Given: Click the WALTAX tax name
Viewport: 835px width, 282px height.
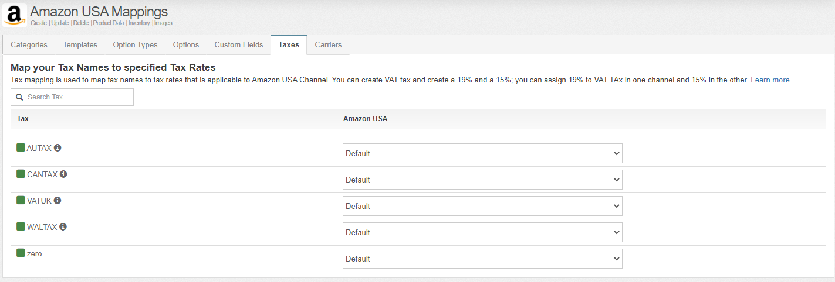Looking at the screenshot, I should pos(42,227).
